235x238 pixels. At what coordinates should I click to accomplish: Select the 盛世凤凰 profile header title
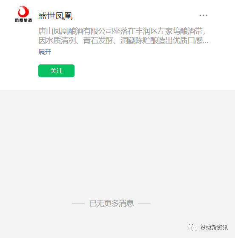(x=55, y=16)
